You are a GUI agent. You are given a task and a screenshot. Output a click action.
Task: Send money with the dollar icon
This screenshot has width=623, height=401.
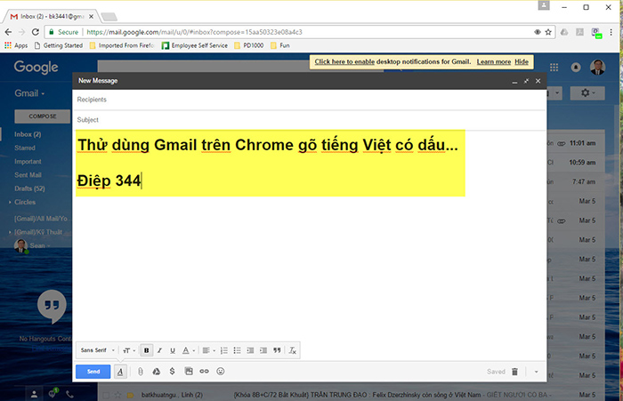coord(172,372)
